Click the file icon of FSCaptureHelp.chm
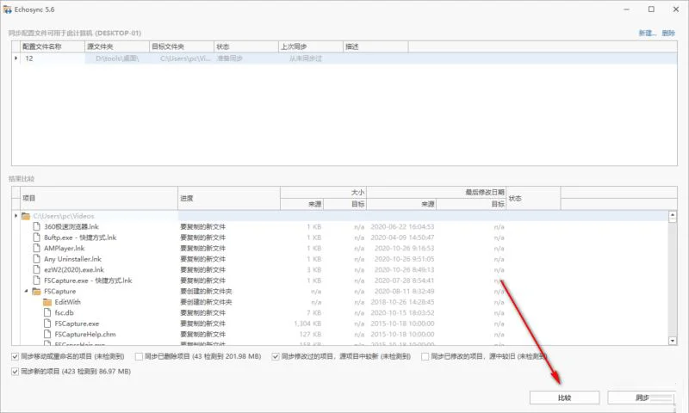 [x=47, y=334]
